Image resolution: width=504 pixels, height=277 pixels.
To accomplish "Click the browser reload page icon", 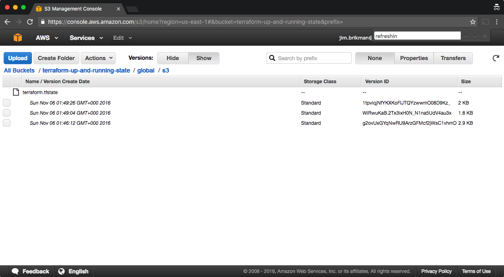I will point(30,22).
